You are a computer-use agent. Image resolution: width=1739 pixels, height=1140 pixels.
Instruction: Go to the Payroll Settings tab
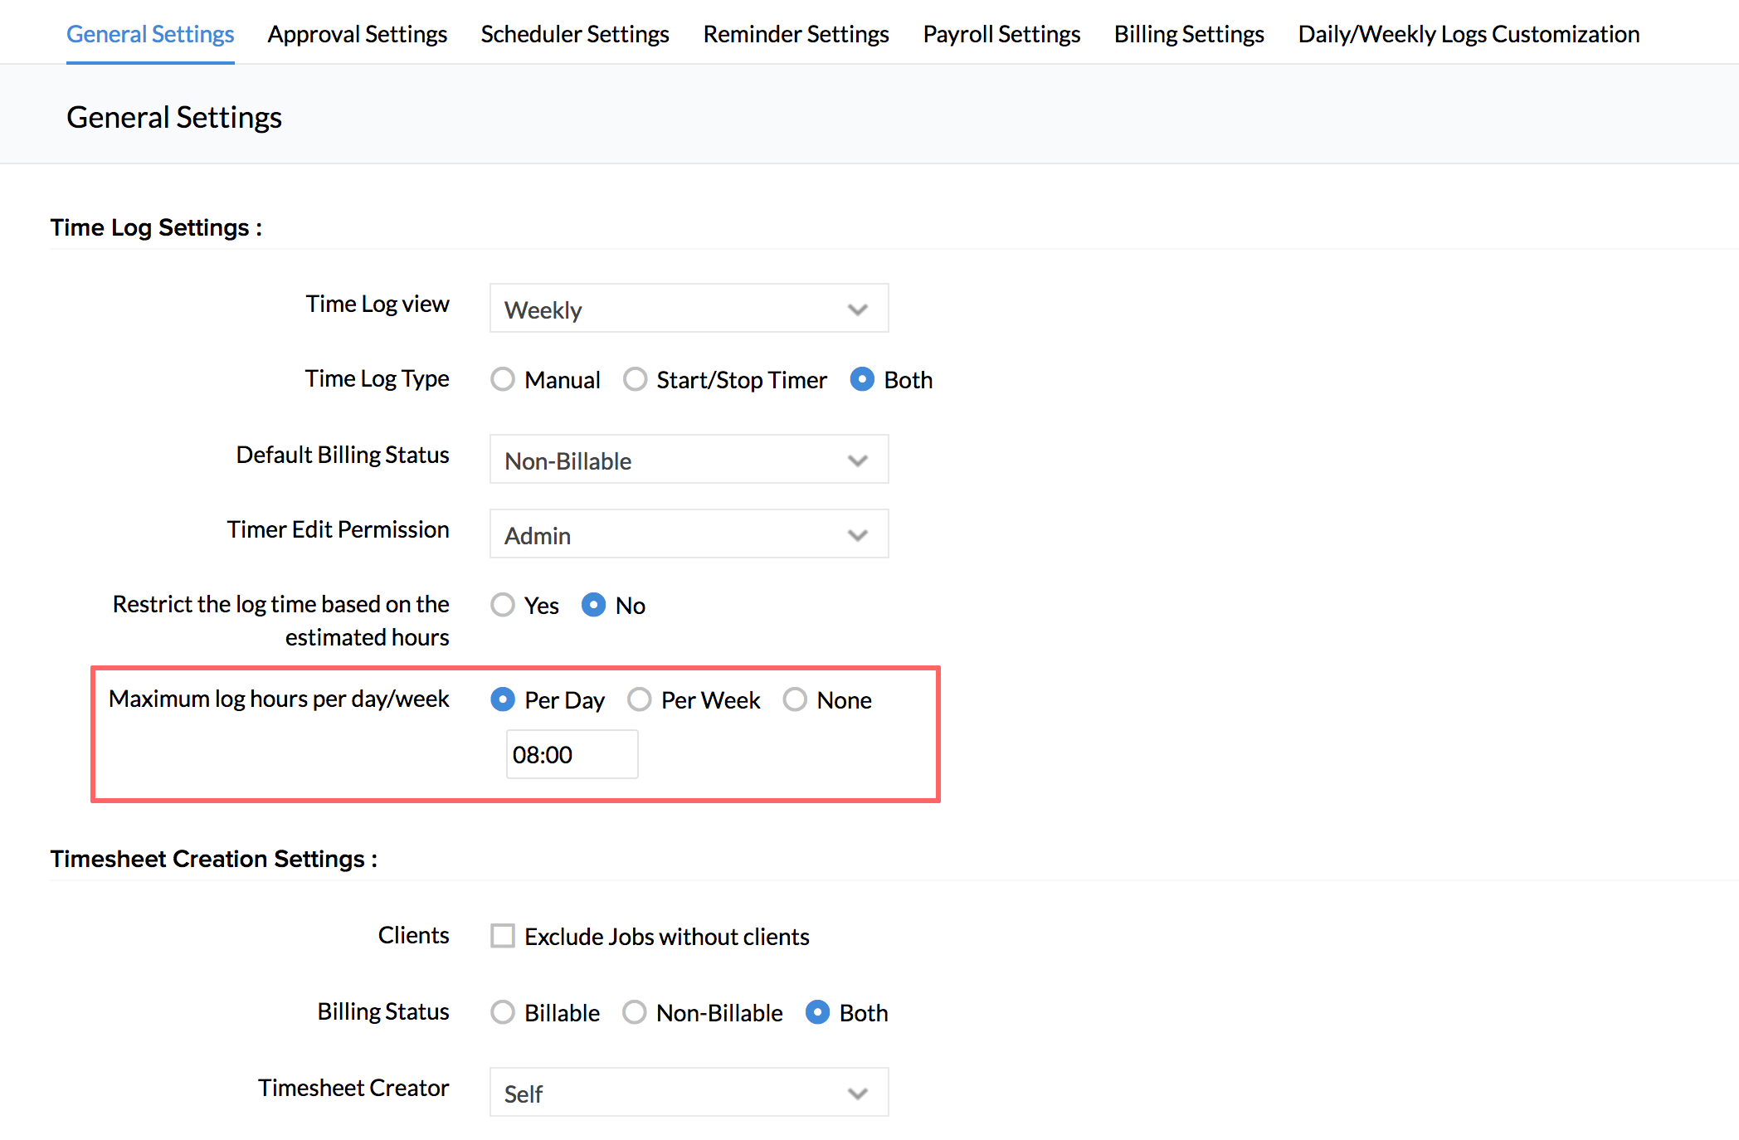[x=1001, y=34]
